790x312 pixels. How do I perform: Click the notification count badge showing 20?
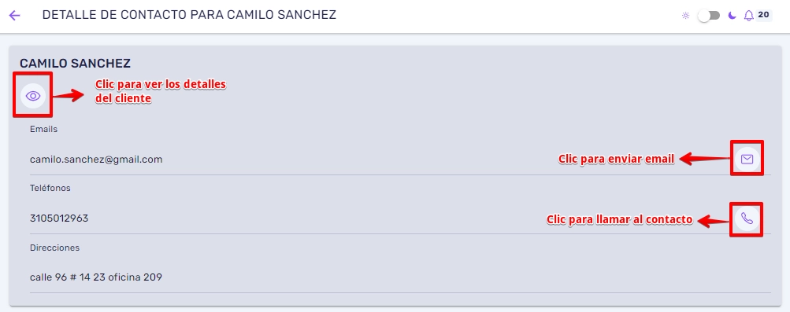[x=764, y=15]
